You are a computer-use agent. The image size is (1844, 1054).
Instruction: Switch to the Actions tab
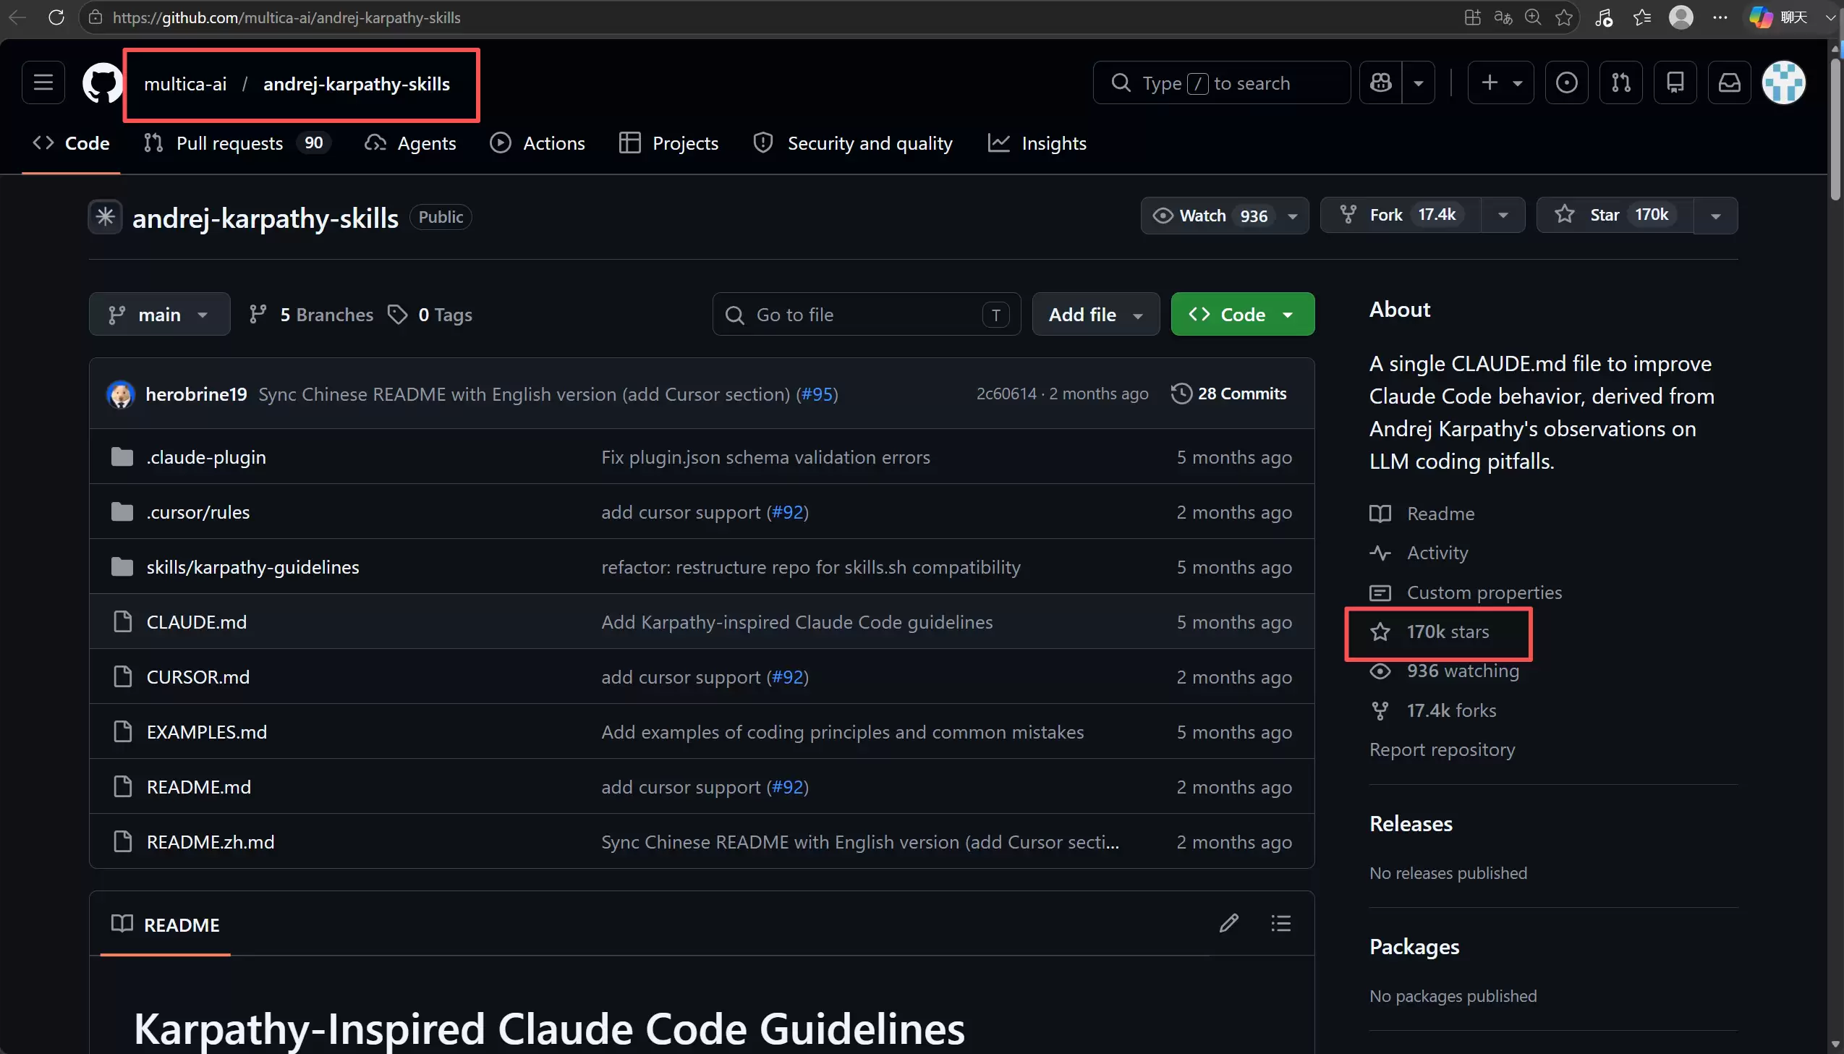(538, 143)
